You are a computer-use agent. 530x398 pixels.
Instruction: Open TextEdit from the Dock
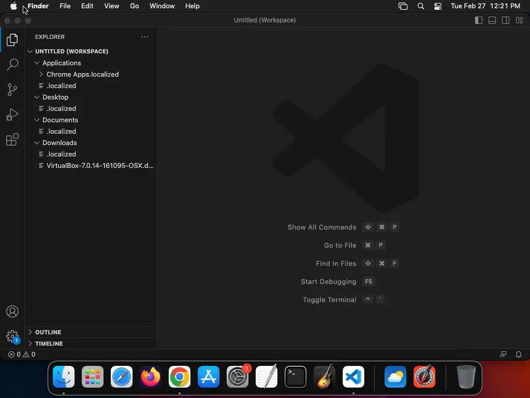click(267, 377)
